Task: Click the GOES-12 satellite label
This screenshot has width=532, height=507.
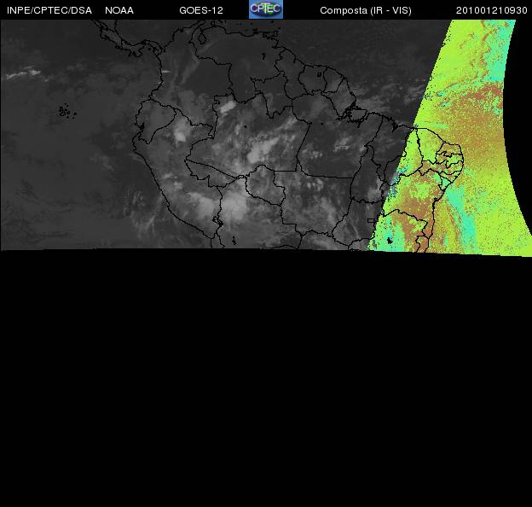Action: point(201,10)
